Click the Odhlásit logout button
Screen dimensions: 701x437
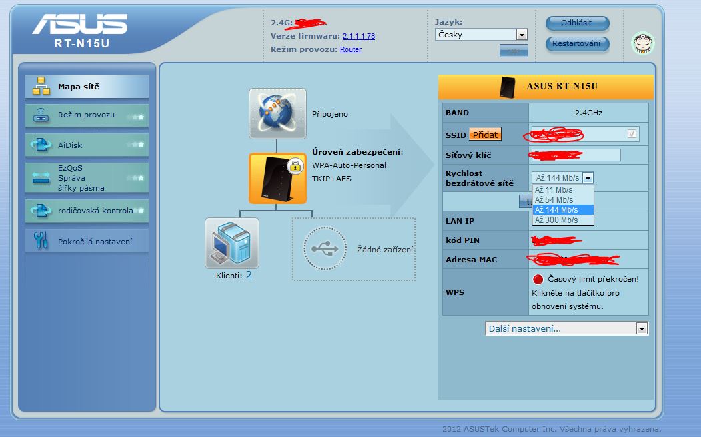click(577, 23)
